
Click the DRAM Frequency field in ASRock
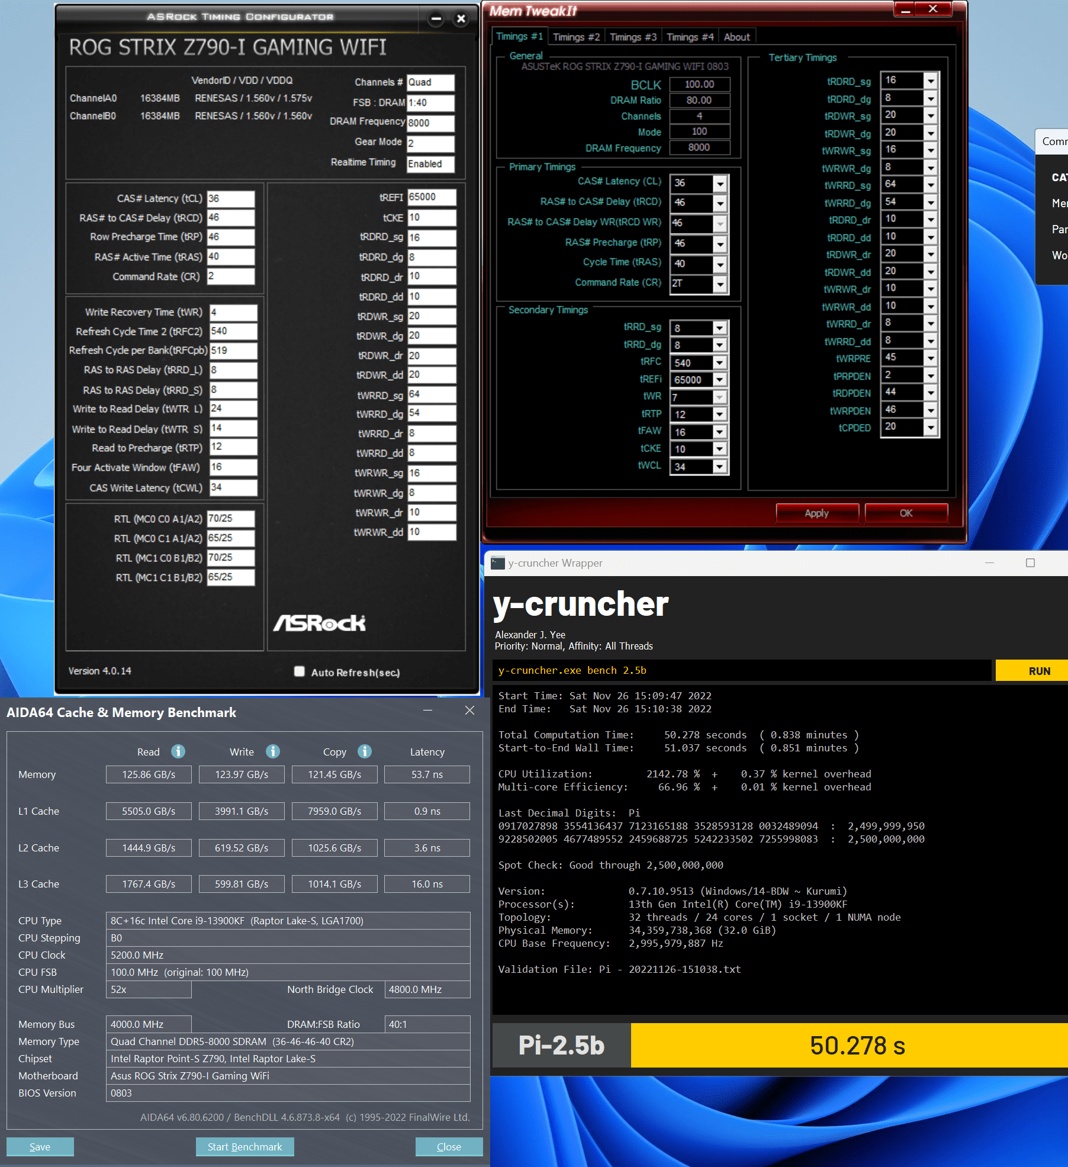pyautogui.click(x=430, y=123)
